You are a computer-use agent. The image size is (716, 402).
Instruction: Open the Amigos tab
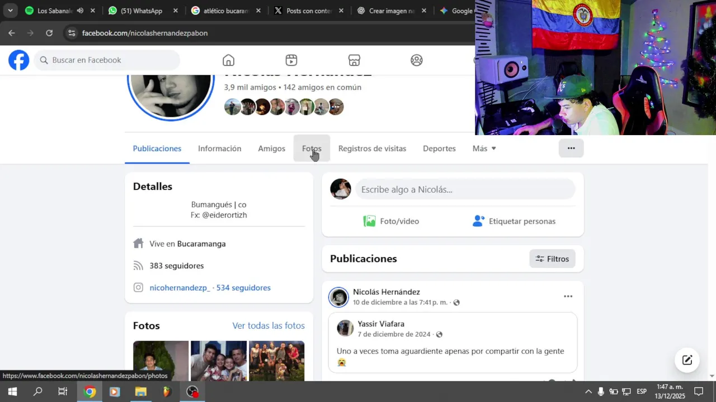pyautogui.click(x=271, y=149)
